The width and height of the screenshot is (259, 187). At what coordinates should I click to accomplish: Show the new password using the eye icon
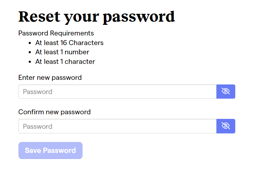point(226,92)
